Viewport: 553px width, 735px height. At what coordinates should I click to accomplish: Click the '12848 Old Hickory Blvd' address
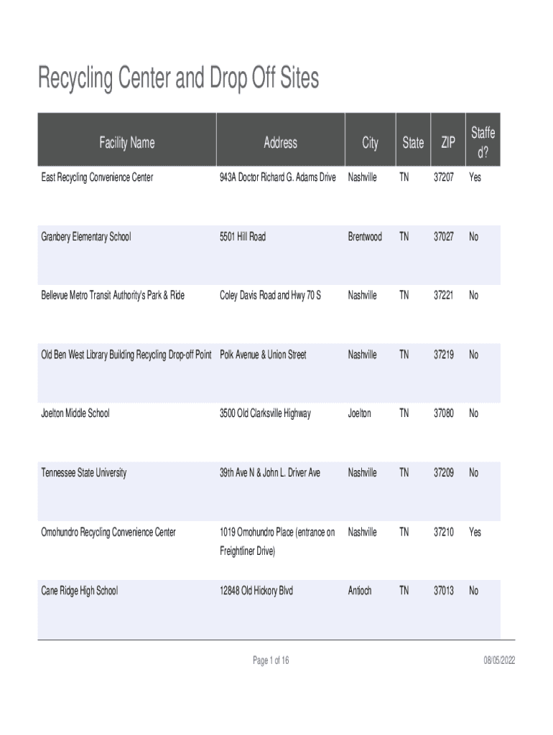[x=256, y=591]
